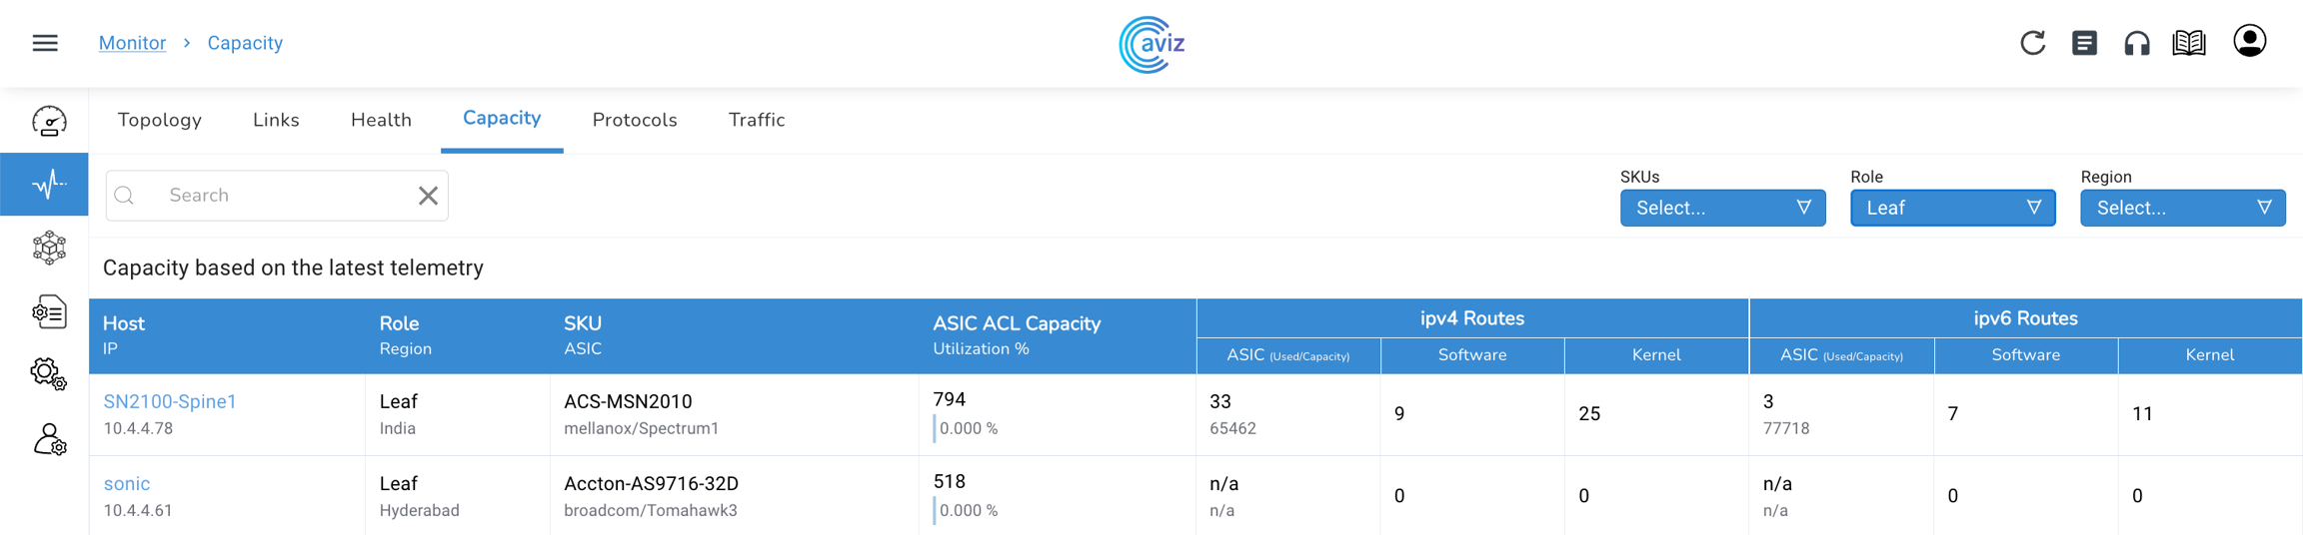Image resolution: width=2303 pixels, height=535 pixels.
Task: Open the SN2100-Spine1 host link
Action: coord(170,401)
